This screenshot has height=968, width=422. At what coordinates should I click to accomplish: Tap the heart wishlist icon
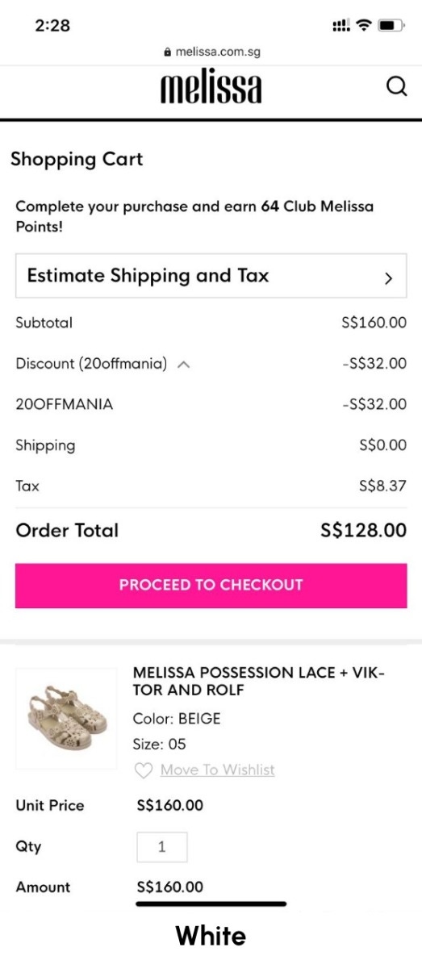pos(143,770)
